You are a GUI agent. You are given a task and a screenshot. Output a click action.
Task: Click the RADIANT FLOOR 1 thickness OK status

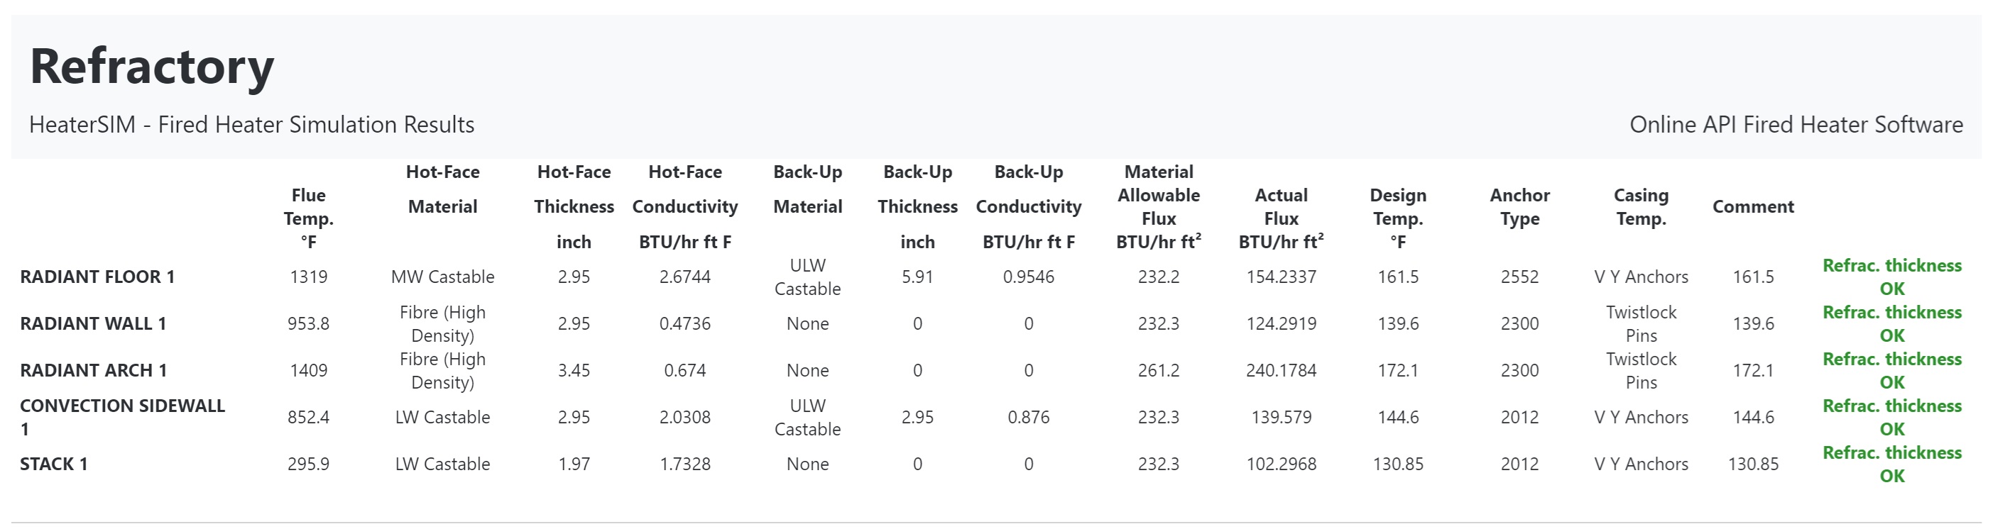[1891, 277]
